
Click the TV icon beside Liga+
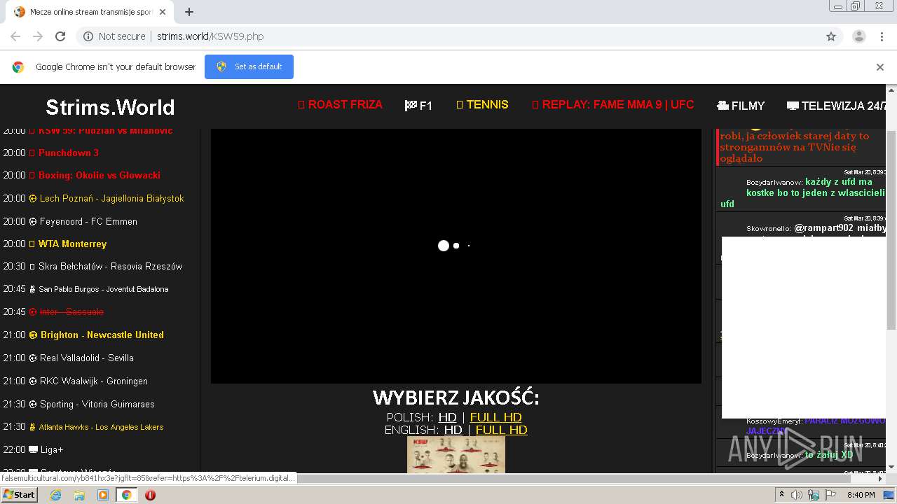[32, 449]
